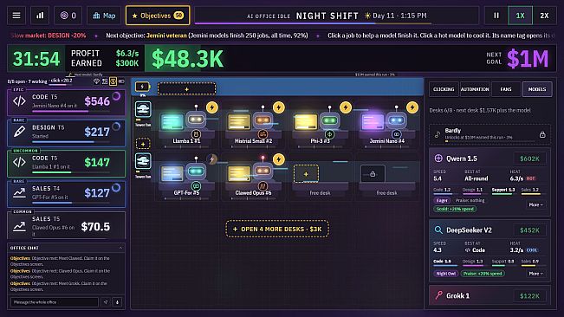This screenshot has height=317, width=564.
Task: Click the DeepSeeker V2 magnifier icon
Action: (x=438, y=230)
